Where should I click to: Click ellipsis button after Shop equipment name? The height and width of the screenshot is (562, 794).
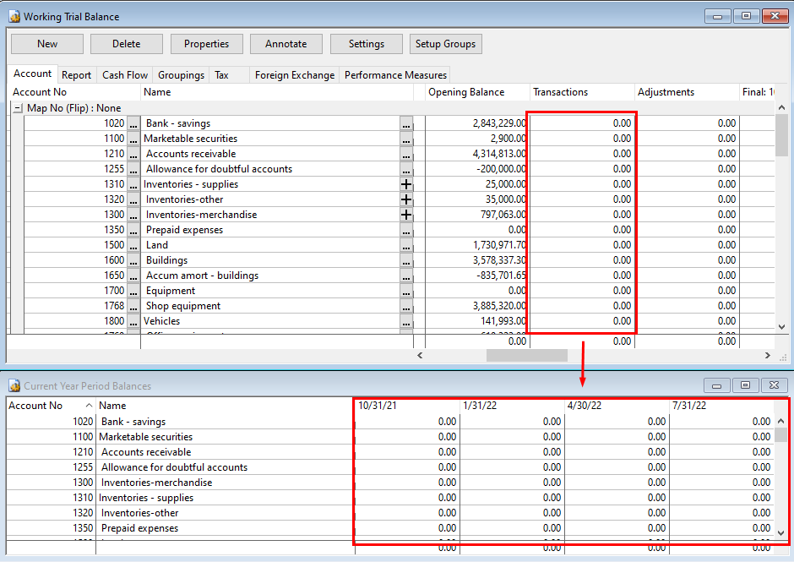[406, 306]
